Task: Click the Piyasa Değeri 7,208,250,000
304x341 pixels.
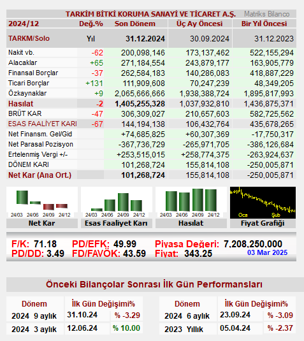Action: point(253,244)
